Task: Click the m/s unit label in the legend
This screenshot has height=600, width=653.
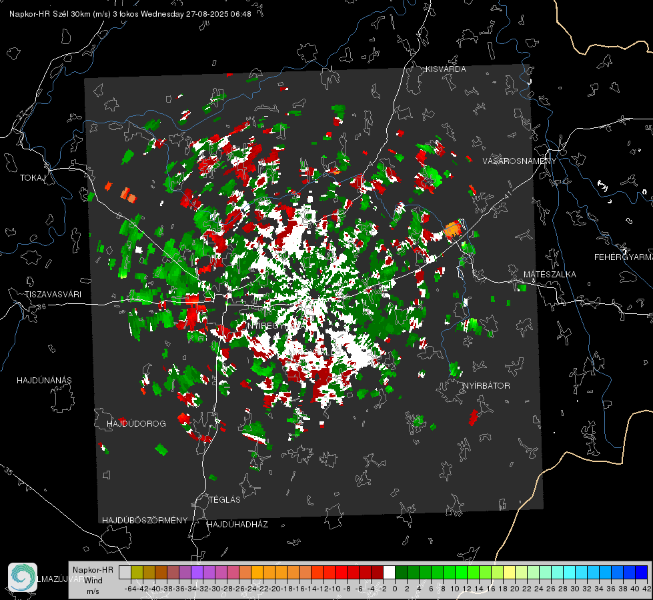Action: tap(93, 591)
